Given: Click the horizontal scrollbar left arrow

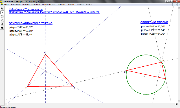Looking at the screenshot, I should pyautogui.click(x=6, y=104).
